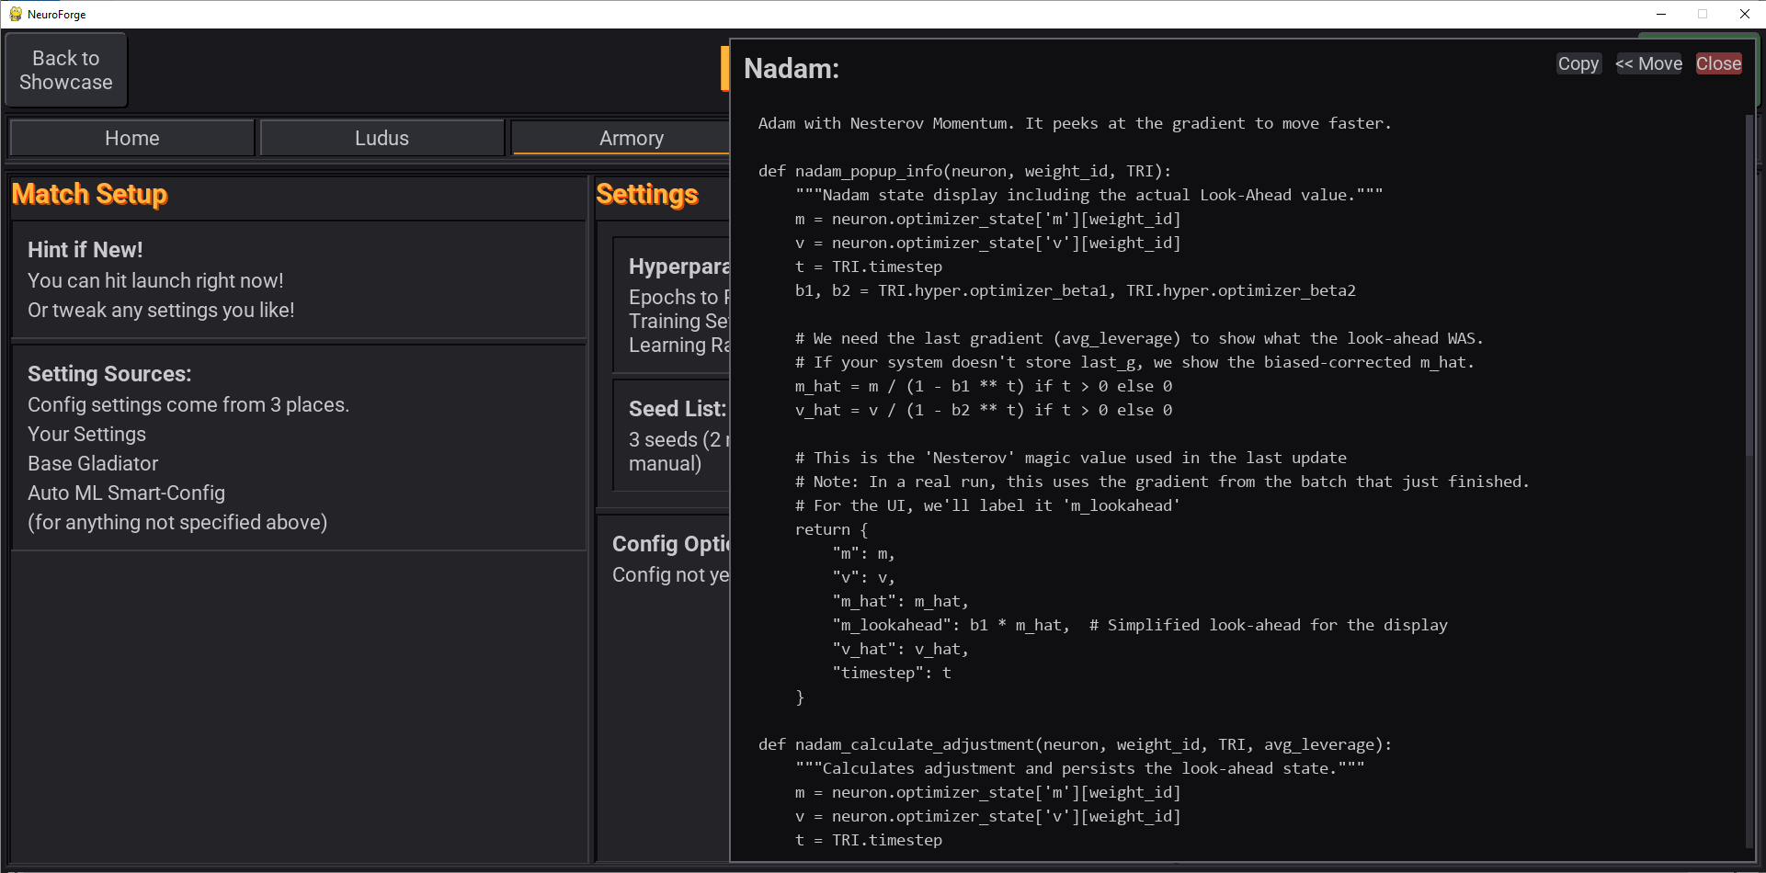The height and width of the screenshot is (873, 1766).
Task: Click the Back to Showcase button
Action: pyautogui.click(x=65, y=70)
